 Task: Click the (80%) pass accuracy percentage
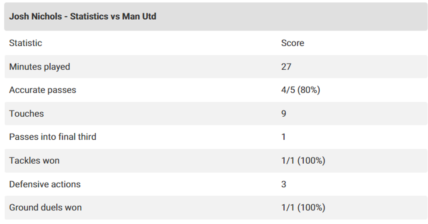tap(309, 90)
